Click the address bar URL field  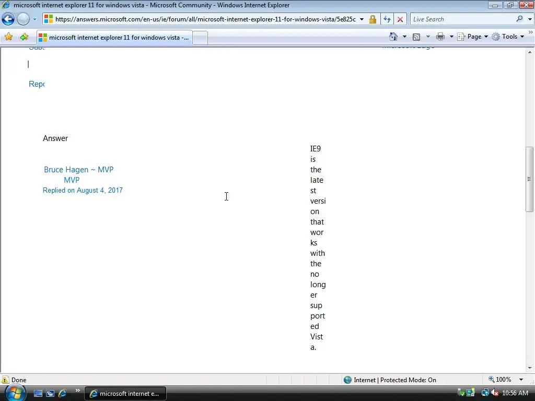pos(205,19)
